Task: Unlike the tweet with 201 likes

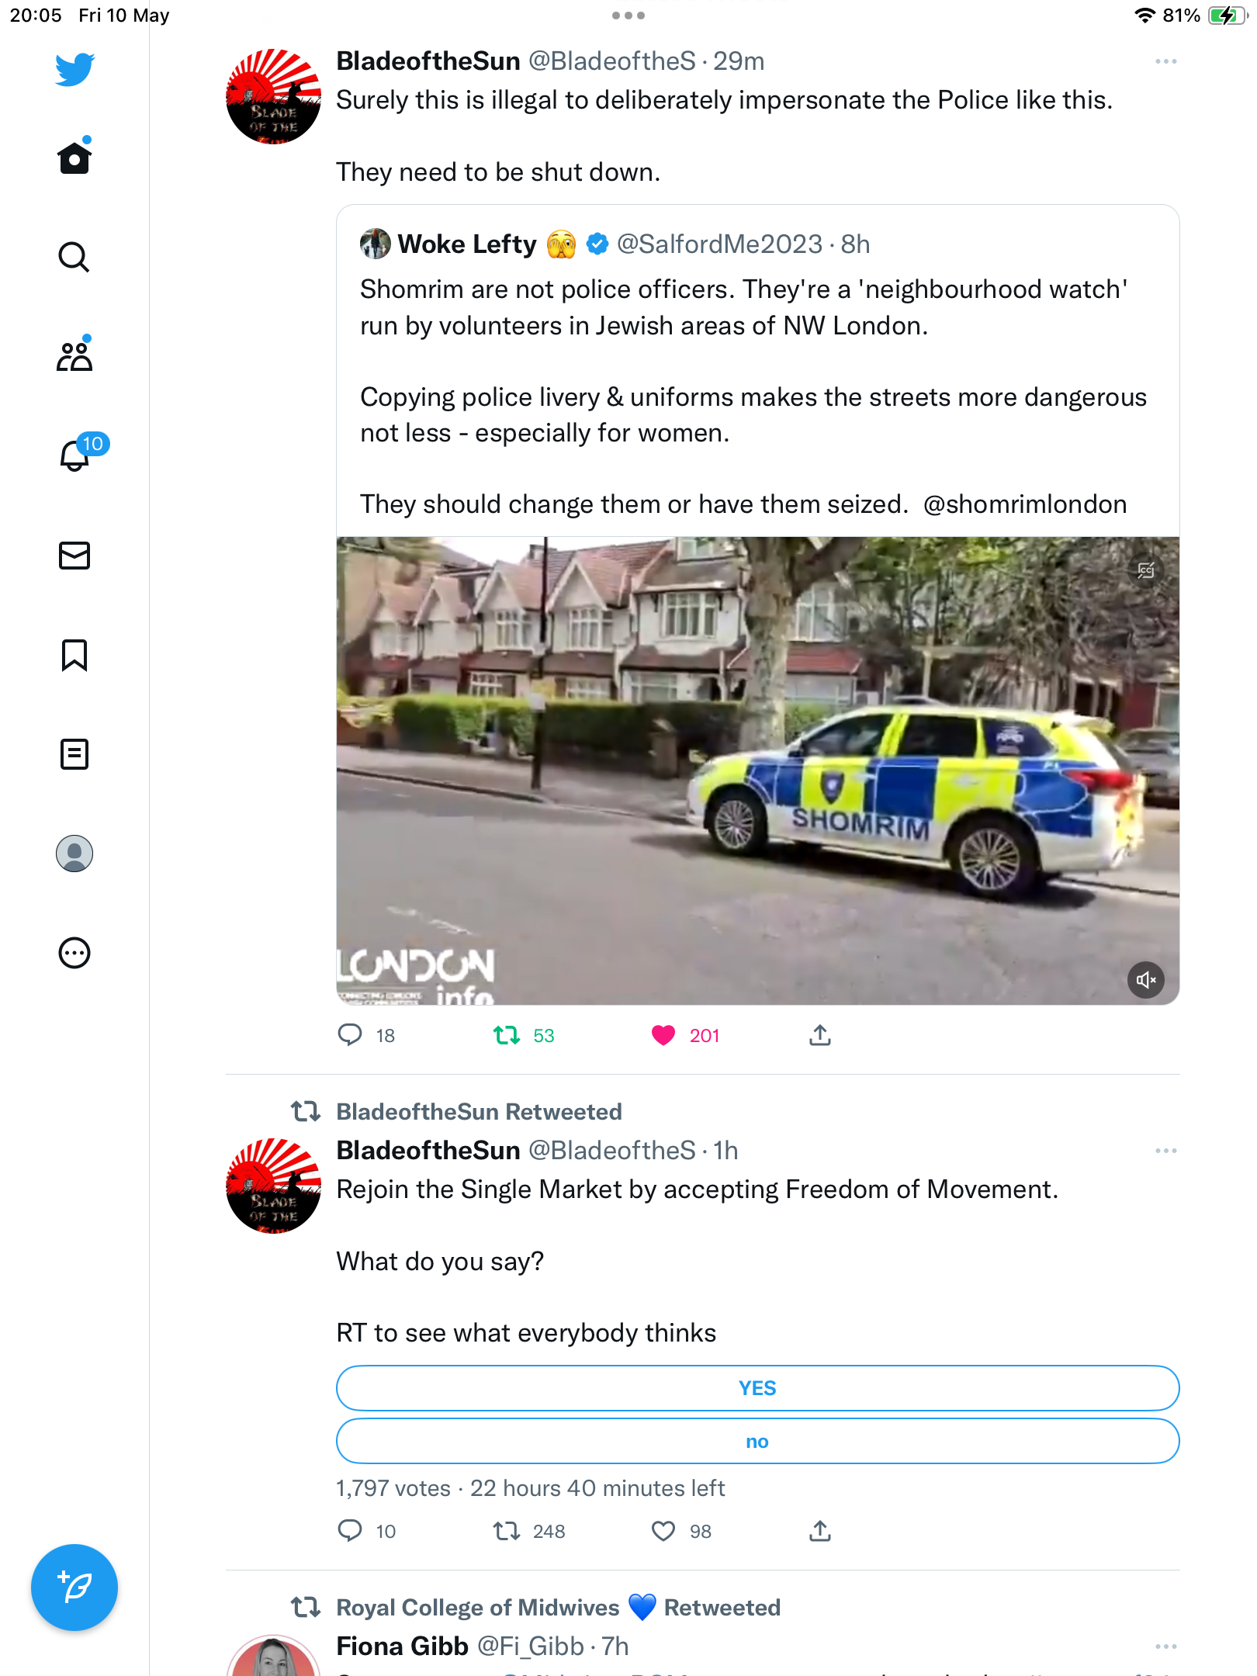Action: (x=663, y=1035)
